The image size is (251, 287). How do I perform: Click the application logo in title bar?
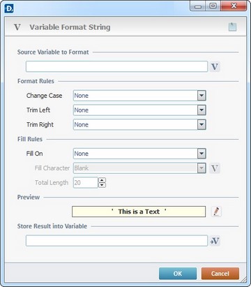[9, 8]
